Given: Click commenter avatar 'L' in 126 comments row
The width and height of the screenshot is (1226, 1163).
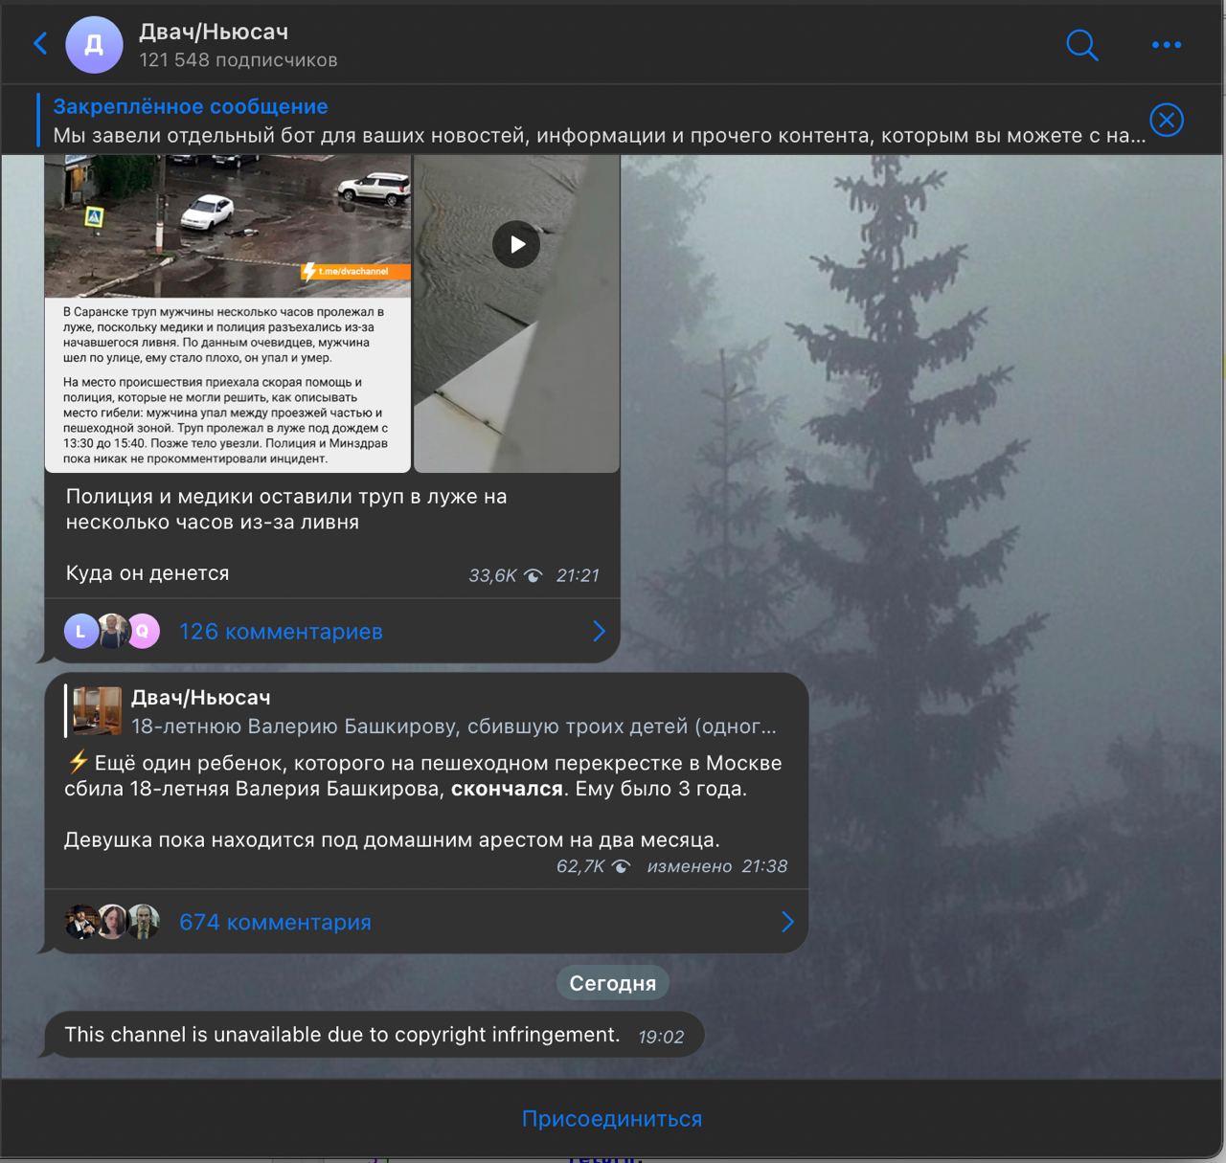Looking at the screenshot, I should 81,632.
